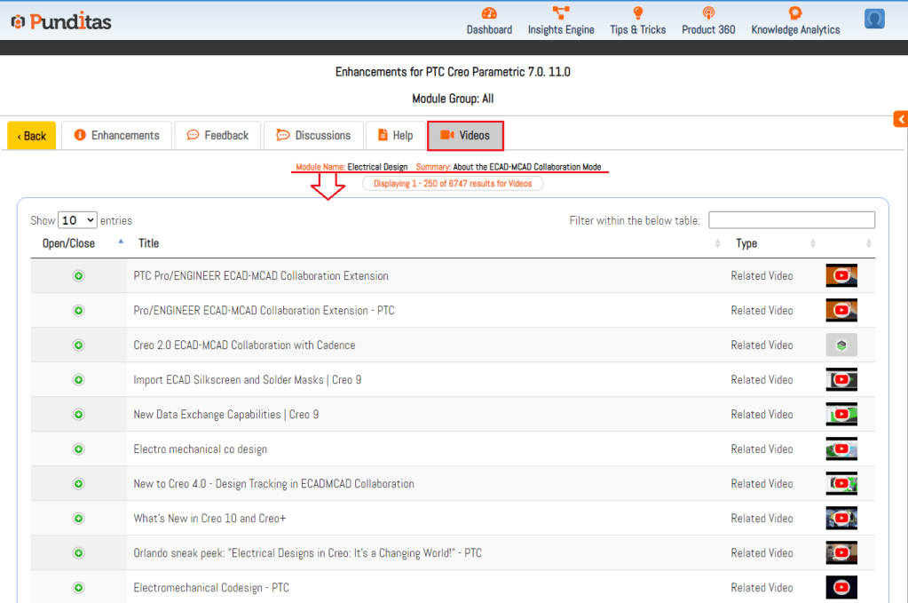Open the Show entries dropdown
908x603 pixels.
tap(77, 220)
